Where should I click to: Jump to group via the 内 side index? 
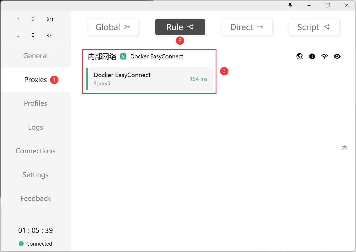[x=345, y=148]
